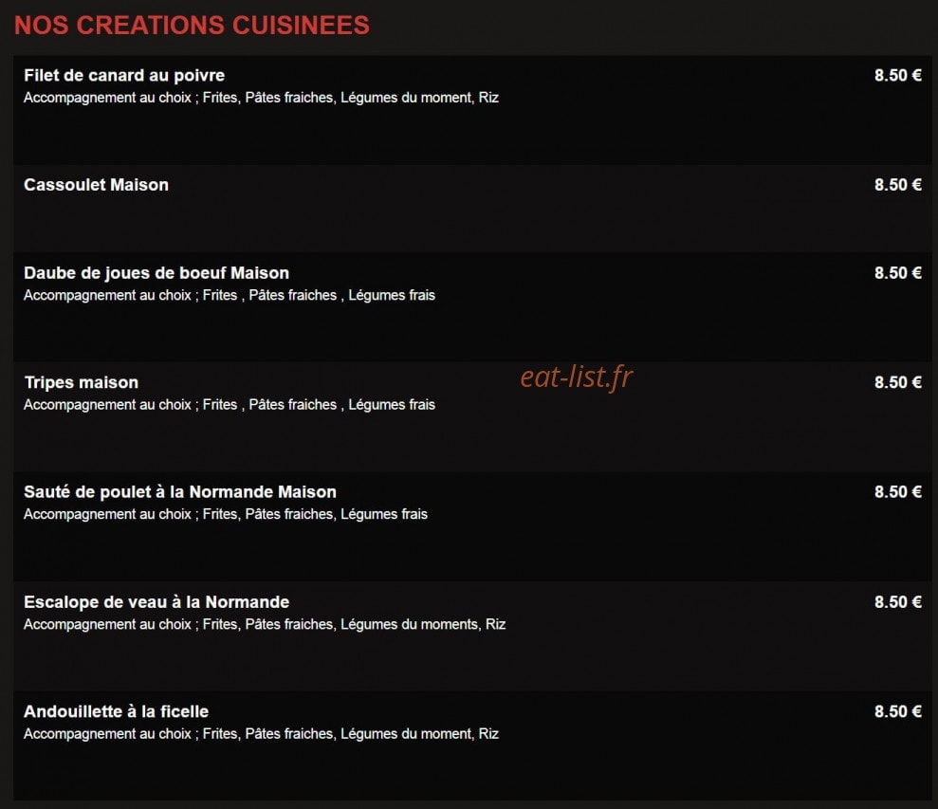The height and width of the screenshot is (809, 938).
Task: Select Sauté de poulet à la Normande Maison
Action: [180, 492]
